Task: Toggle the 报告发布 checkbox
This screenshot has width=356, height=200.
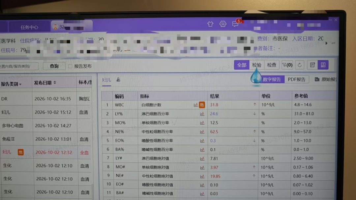Action: 70,66
